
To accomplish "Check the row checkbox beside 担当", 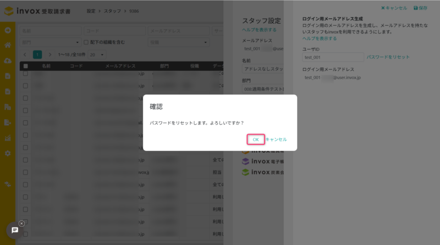I will pyautogui.click(x=25, y=172).
